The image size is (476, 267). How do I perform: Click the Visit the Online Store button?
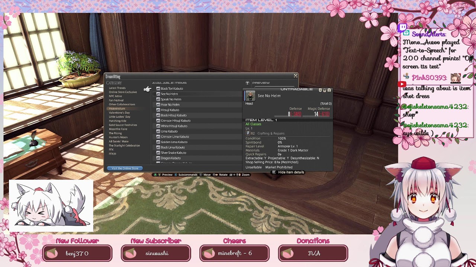coord(125,168)
